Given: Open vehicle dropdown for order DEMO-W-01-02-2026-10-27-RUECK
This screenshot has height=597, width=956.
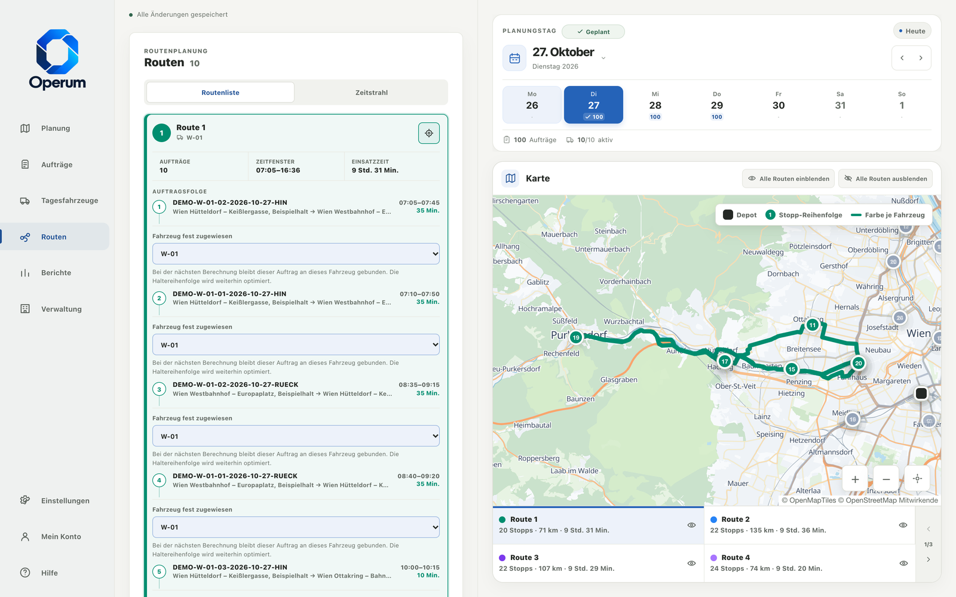Looking at the screenshot, I should (296, 436).
